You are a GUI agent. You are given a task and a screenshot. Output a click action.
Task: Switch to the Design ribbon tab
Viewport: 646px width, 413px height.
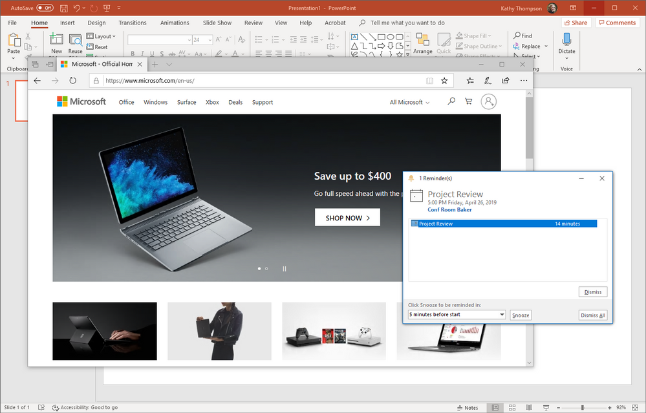click(96, 23)
